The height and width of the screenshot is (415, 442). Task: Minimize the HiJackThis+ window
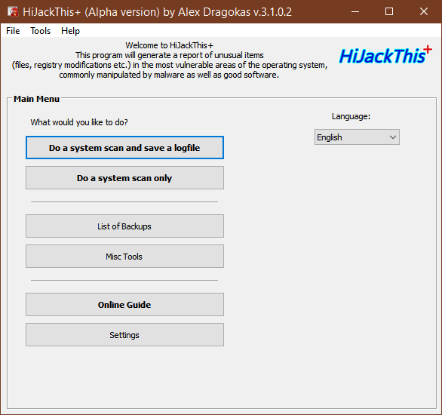tap(355, 11)
